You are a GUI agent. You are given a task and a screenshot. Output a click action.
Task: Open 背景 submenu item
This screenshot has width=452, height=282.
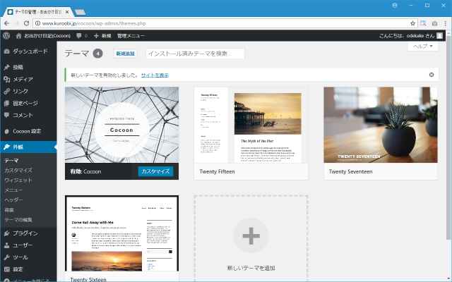tap(9, 210)
